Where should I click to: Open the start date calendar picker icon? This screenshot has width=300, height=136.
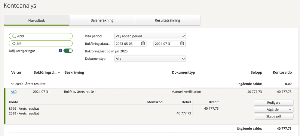coord(143,43)
